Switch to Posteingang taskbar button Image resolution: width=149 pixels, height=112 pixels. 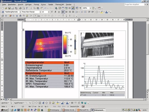tap(54, 110)
